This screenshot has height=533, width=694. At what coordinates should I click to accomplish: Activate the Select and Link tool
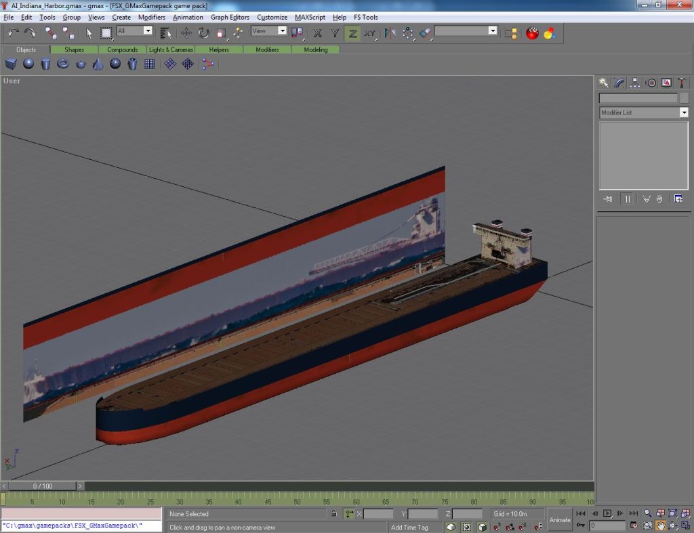51,33
